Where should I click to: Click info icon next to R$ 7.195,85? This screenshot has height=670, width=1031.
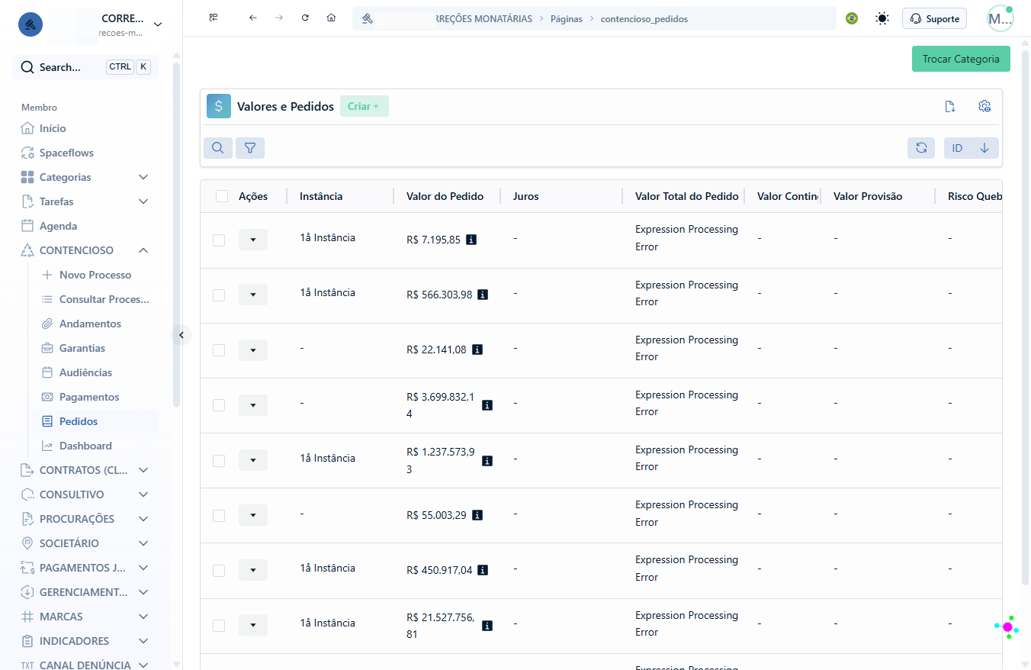(471, 240)
